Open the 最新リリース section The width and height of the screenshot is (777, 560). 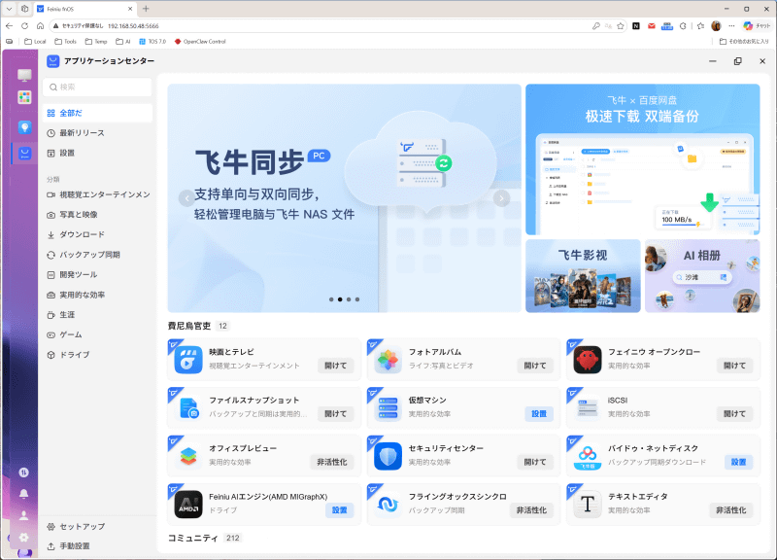click(97, 133)
